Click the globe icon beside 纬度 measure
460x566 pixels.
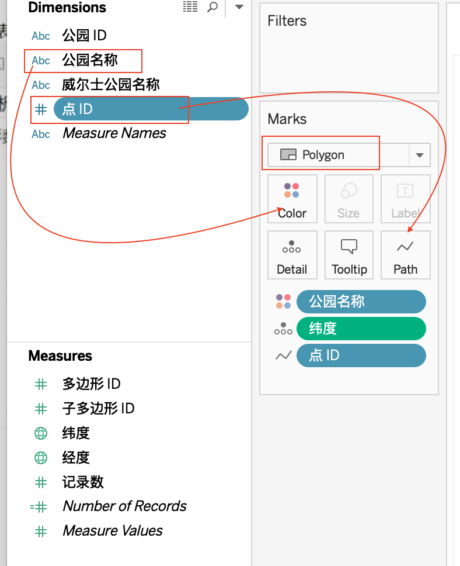41,433
